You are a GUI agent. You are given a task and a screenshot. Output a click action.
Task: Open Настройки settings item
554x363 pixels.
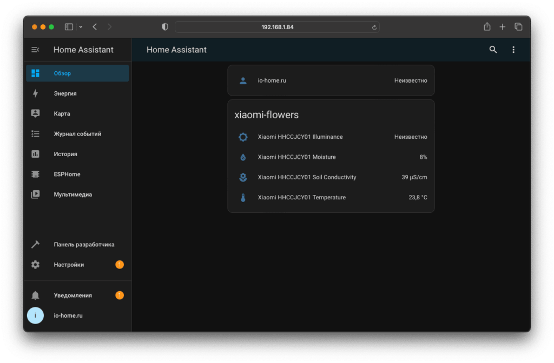pyautogui.click(x=77, y=265)
